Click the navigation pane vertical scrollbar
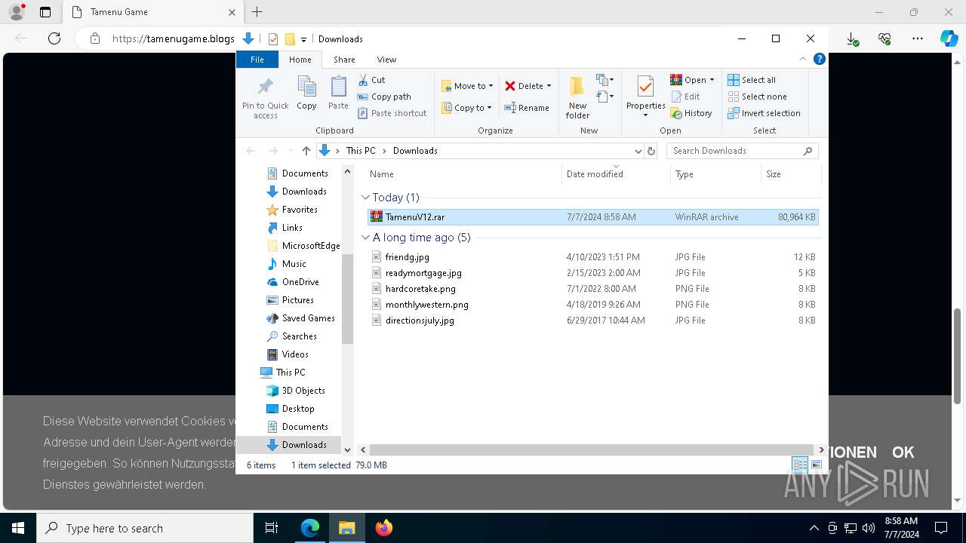966x543 pixels. click(348, 299)
